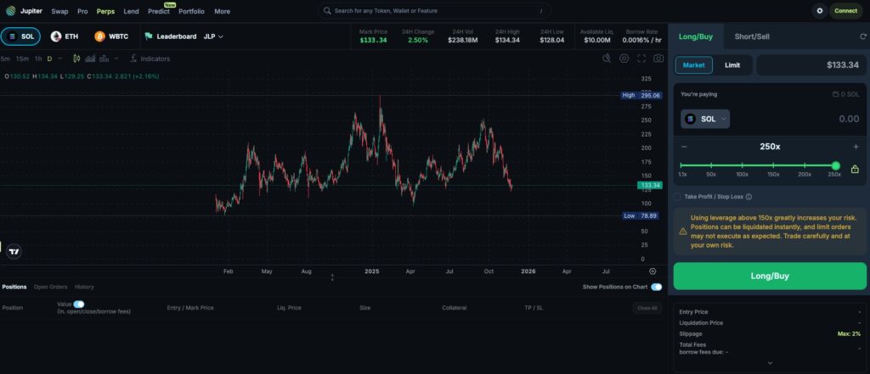
Task: Open the SOL paying token dropdown
Action: click(x=705, y=120)
